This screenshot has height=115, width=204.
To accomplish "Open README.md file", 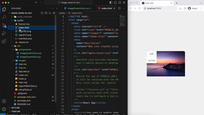I will pyautogui.click(x=24, y=104).
